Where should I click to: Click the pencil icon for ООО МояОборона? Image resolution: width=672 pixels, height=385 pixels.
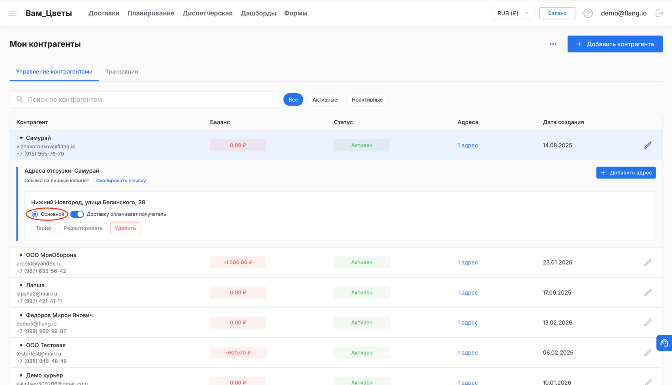648,263
